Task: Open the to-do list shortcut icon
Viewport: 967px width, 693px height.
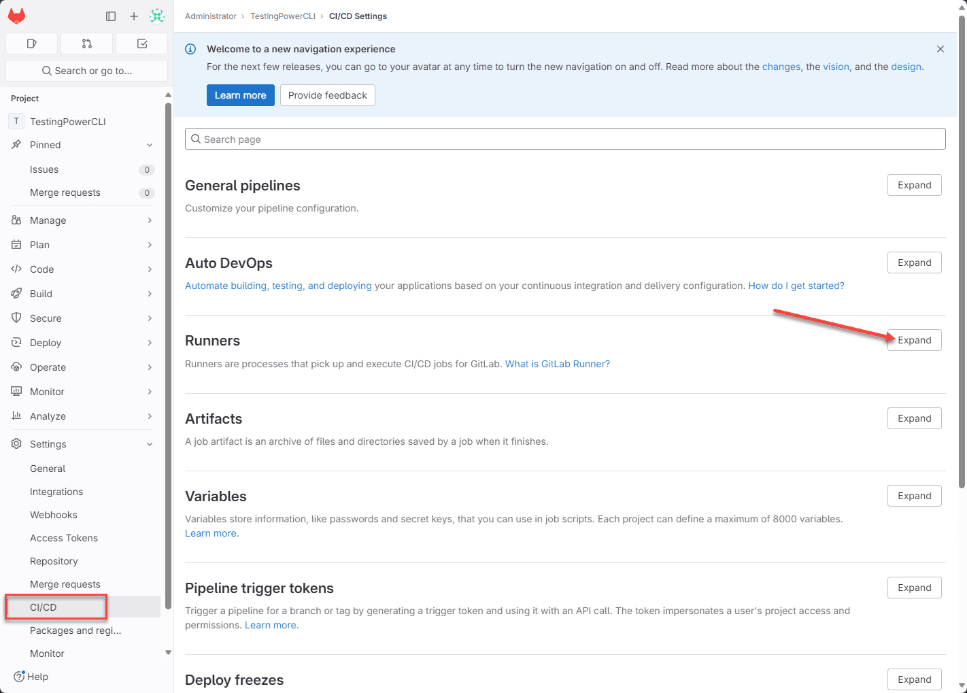Action: [142, 44]
